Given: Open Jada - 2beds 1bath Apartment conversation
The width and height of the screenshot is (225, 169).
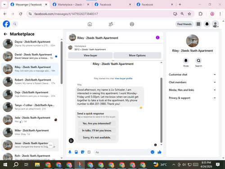Looking at the screenshot, I should [x=30, y=119].
